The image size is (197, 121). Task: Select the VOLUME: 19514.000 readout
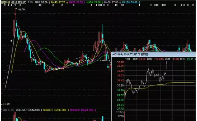tap(28, 110)
